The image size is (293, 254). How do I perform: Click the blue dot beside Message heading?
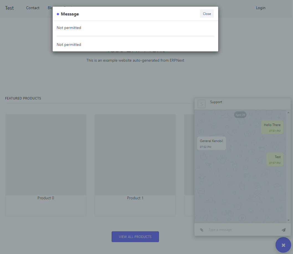coord(58,14)
